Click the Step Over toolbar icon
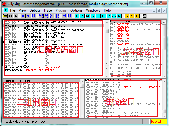 pyautogui.click(x=46, y=16)
